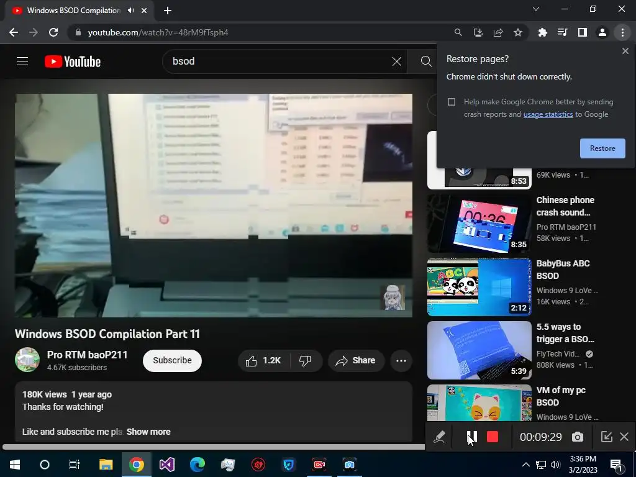Subscribe to Pro RTM baoP211

coord(172,361)
